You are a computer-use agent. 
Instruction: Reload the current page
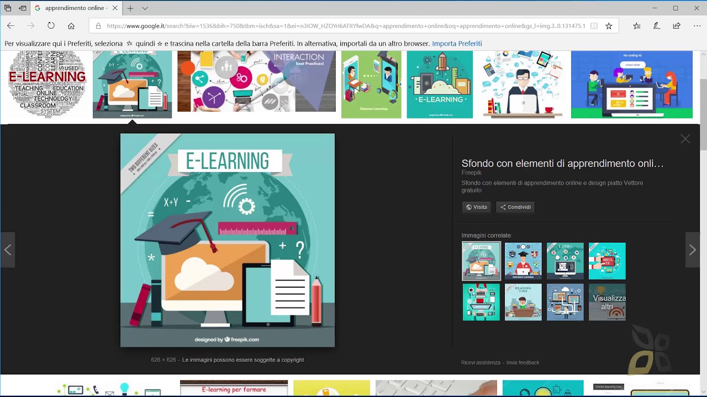point(51,26)
